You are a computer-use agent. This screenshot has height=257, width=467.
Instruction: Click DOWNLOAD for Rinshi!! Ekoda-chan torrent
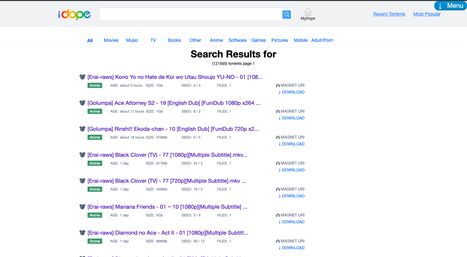pos(292,144)
